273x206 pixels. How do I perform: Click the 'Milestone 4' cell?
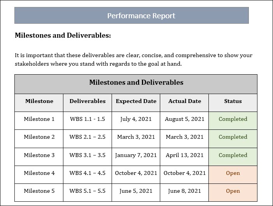tap(39, 175)
